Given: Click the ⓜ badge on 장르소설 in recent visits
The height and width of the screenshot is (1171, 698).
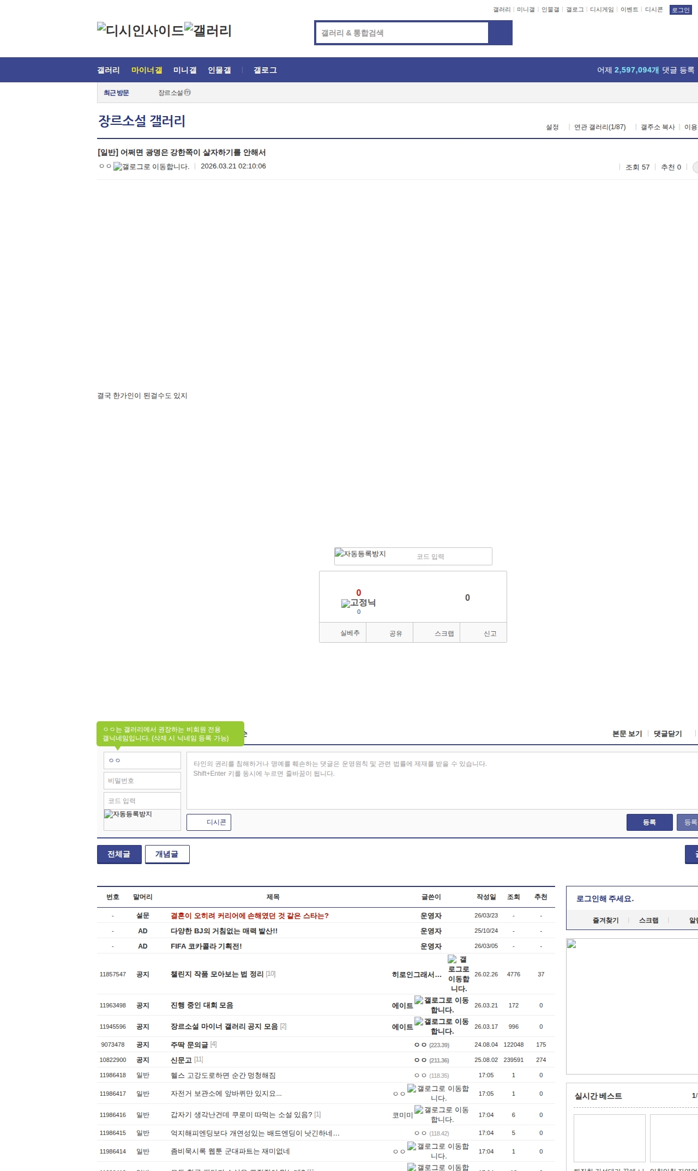Looking at the screenshot, I should (187, 93).
